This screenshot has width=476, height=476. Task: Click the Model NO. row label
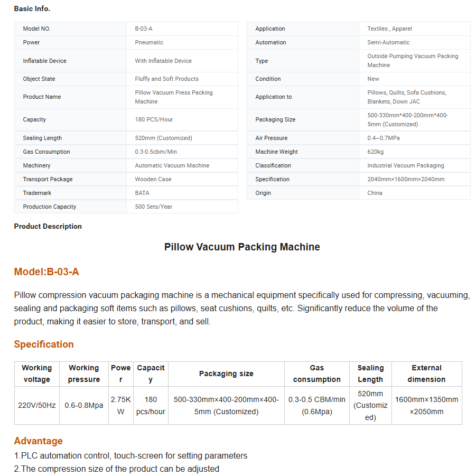pos(36,29)
